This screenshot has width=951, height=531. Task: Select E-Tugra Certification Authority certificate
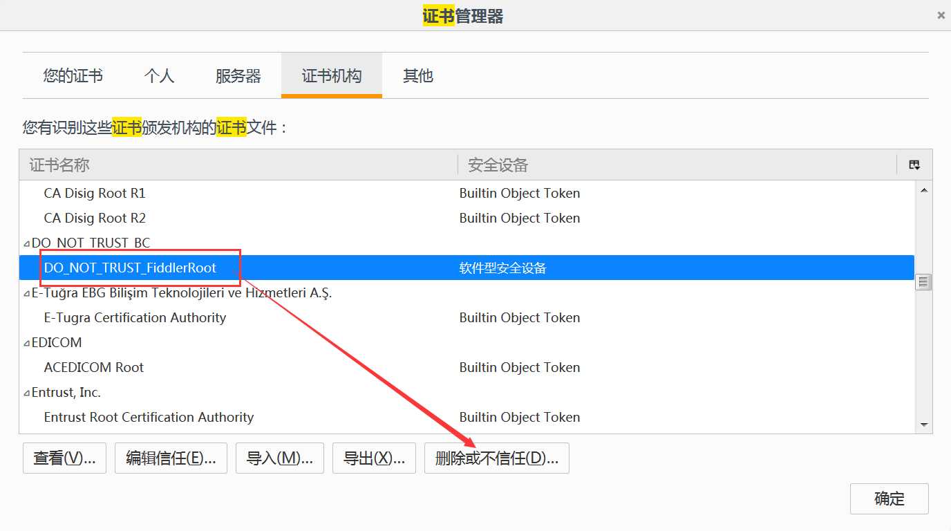click(x=467, y=317)
